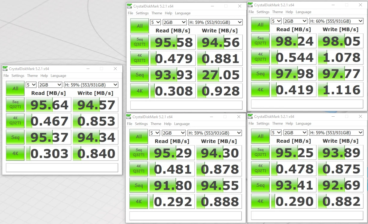Select the 0.544 read result
Viewport: 368px width, 224px height.
294,57
